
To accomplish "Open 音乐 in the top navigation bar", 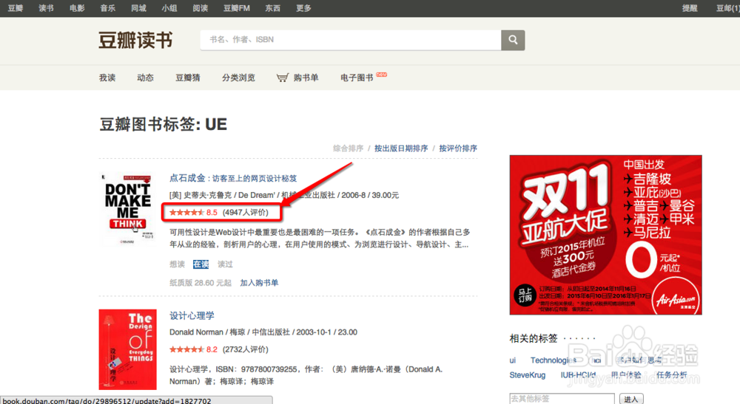I will click(107, 8).
